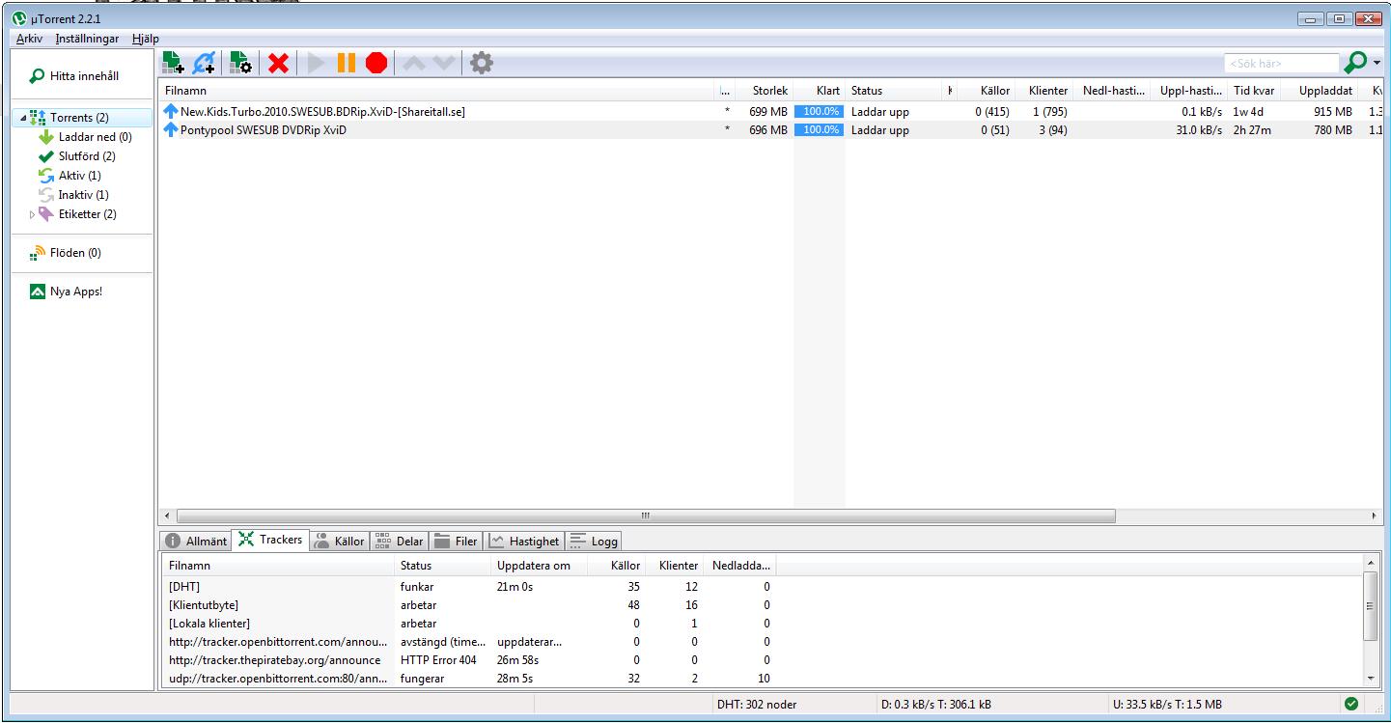The height and width of the screenshot is (723, 1391).
Task: Click the grey Start torrent play icon
Action: pyautogui.click(x=316, y=63)
